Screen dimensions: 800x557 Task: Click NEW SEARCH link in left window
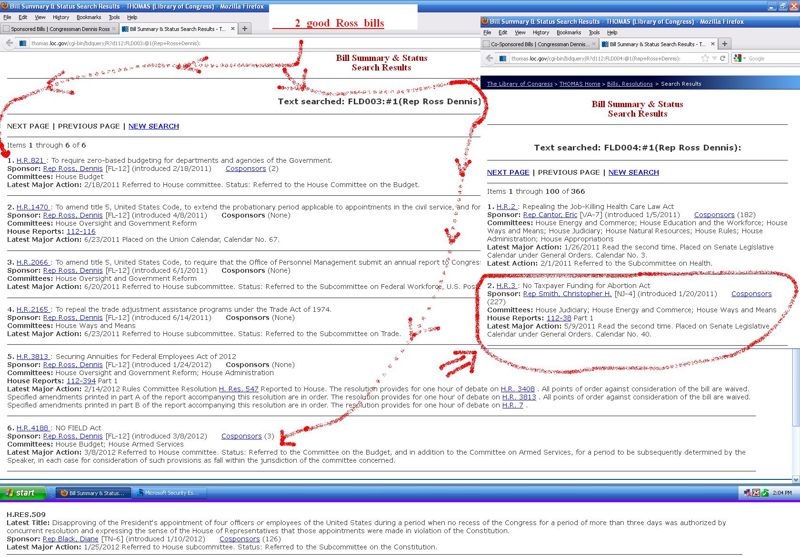(153, 126)
